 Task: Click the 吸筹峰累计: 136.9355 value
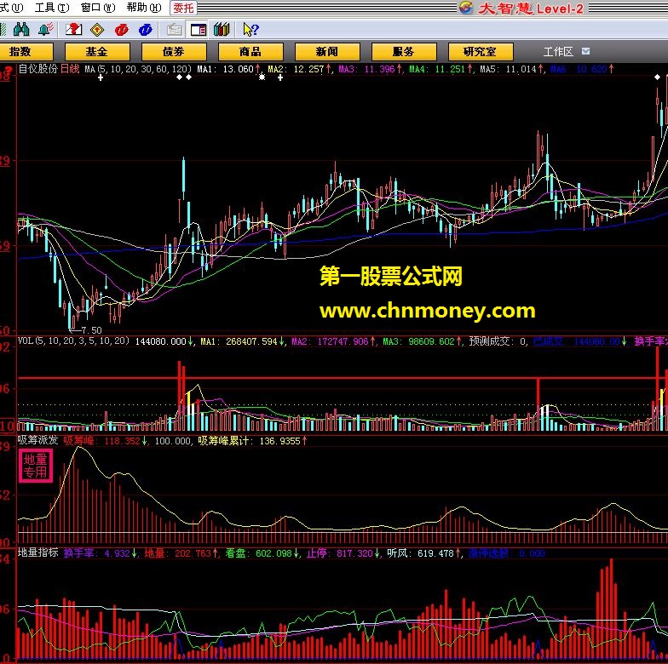pyautogui.click(x=249, y=441)
